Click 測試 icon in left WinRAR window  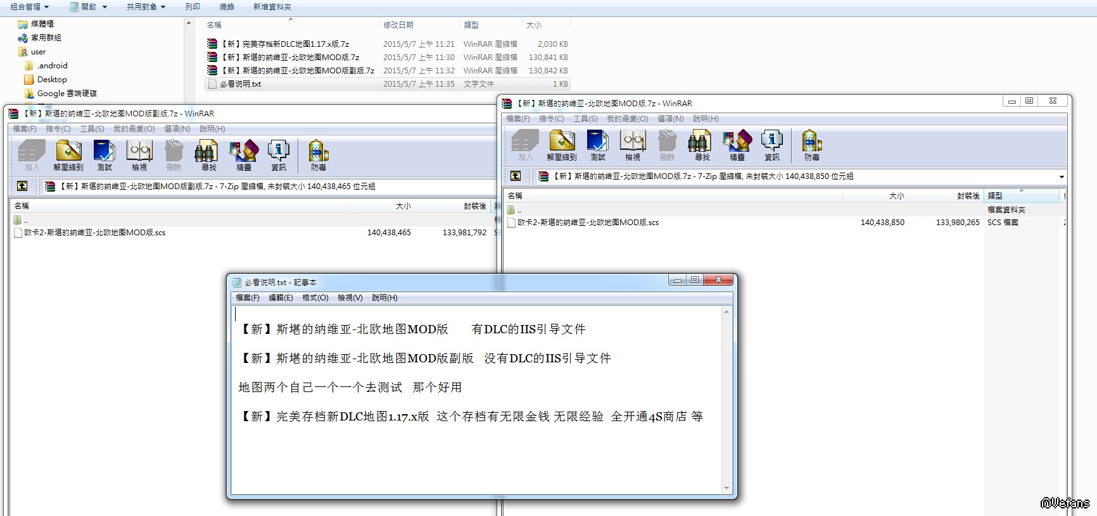coord(104,156)
